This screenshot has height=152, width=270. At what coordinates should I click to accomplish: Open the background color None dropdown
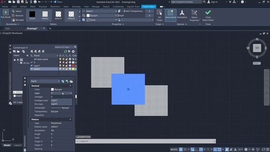[101, 20]
